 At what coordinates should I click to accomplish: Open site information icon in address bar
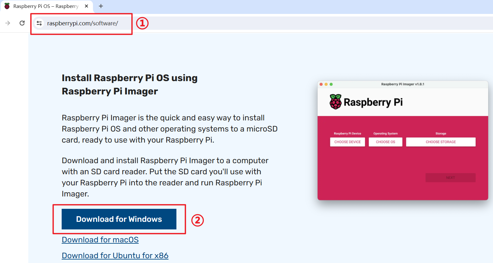pos(39,23)
